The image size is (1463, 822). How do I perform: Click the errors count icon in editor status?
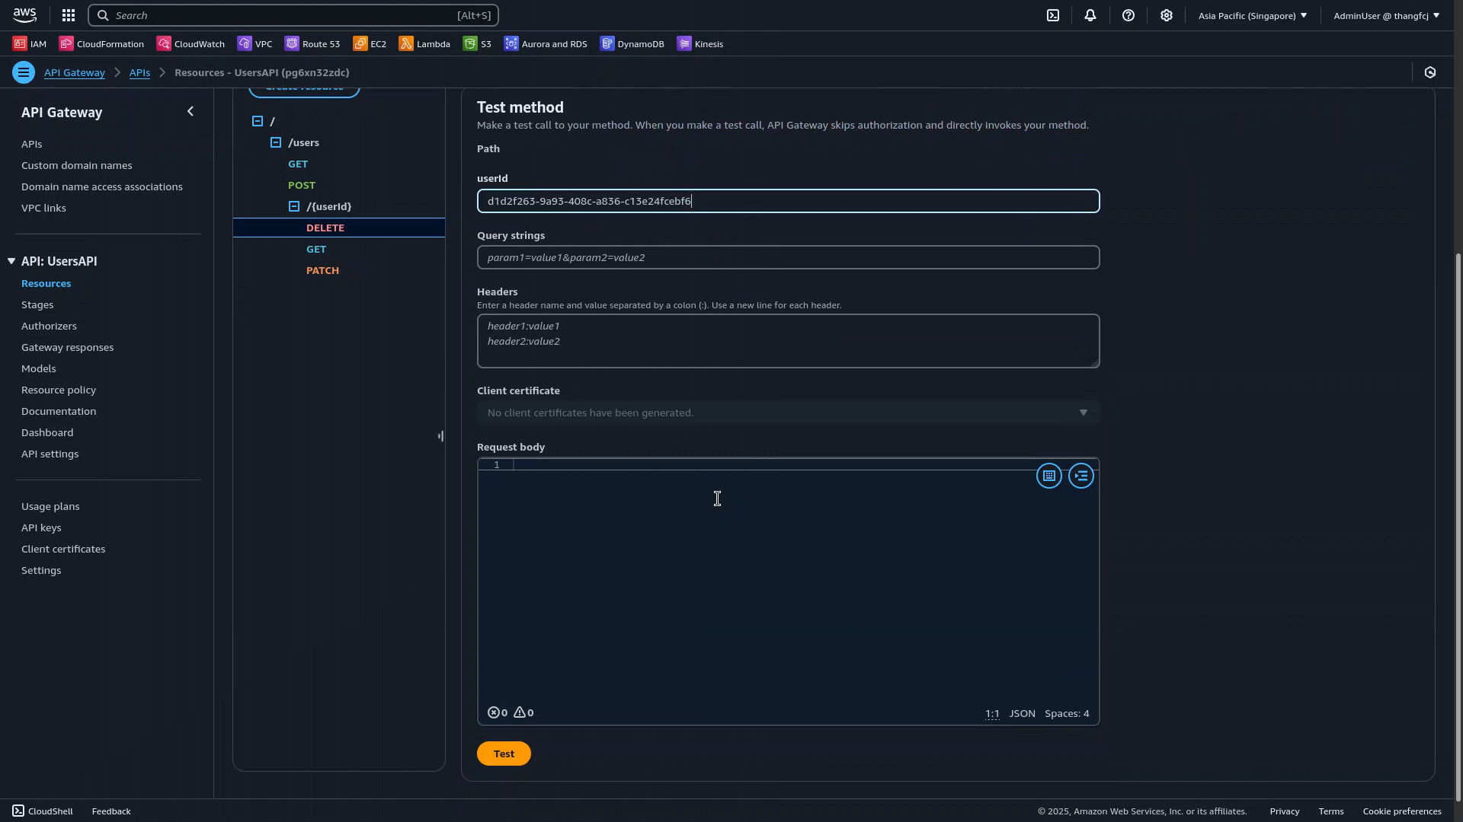tap(498, 712)
